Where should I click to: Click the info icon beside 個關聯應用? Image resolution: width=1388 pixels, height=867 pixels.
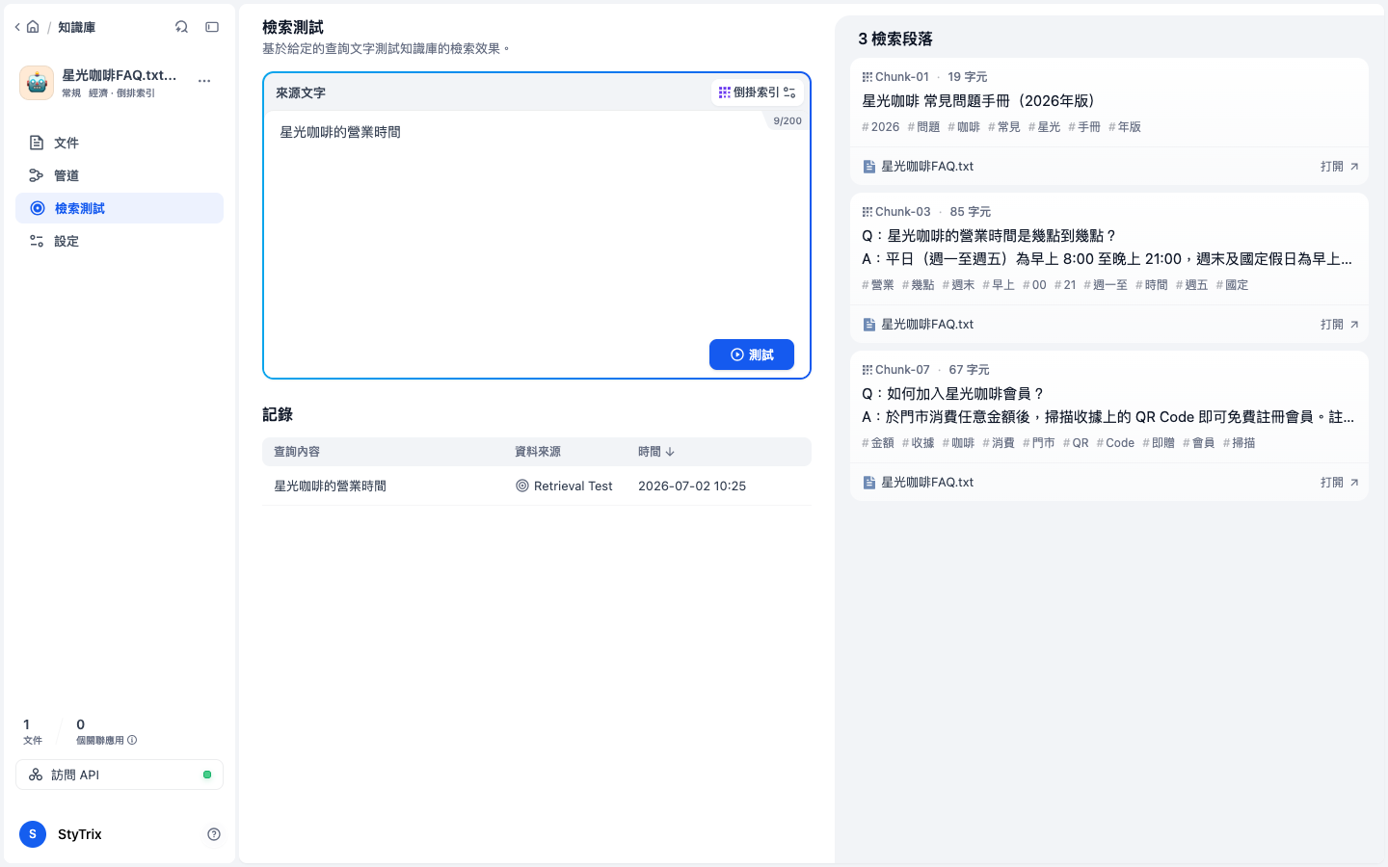(x=132, y=740)
